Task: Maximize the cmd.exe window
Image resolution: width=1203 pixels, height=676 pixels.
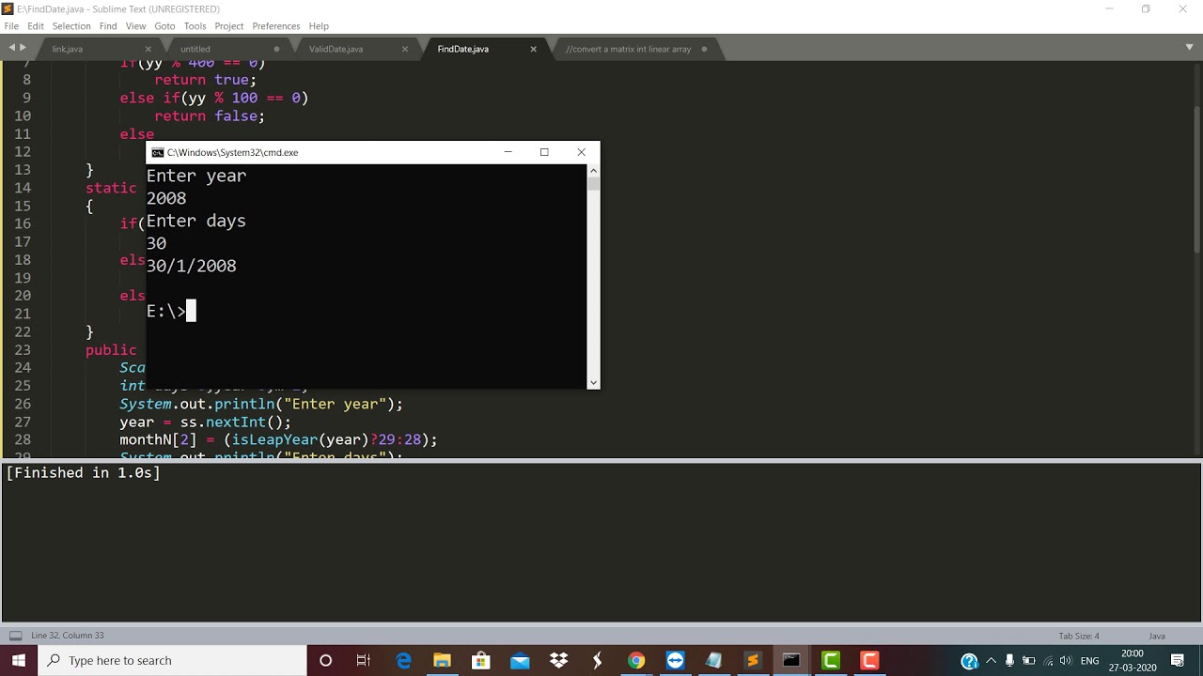Action: (544, 152)
